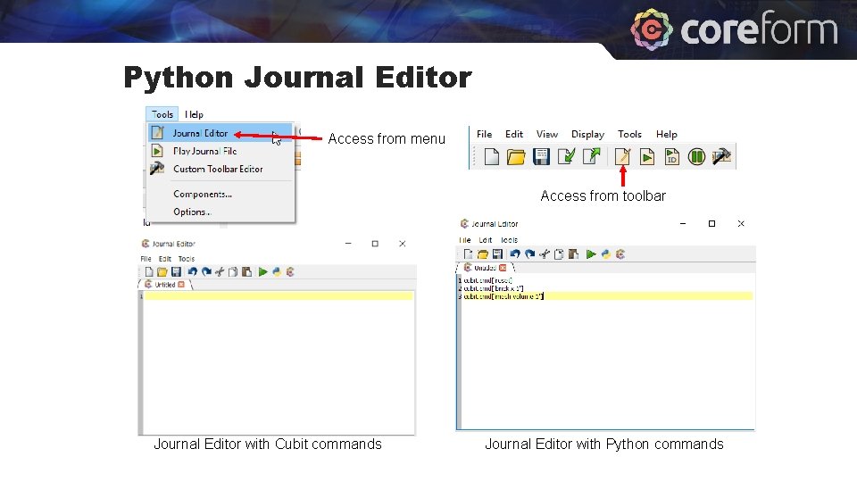
Task: Click Undo arrow in Cubit-commands Journal Editor
Action: 193,271
